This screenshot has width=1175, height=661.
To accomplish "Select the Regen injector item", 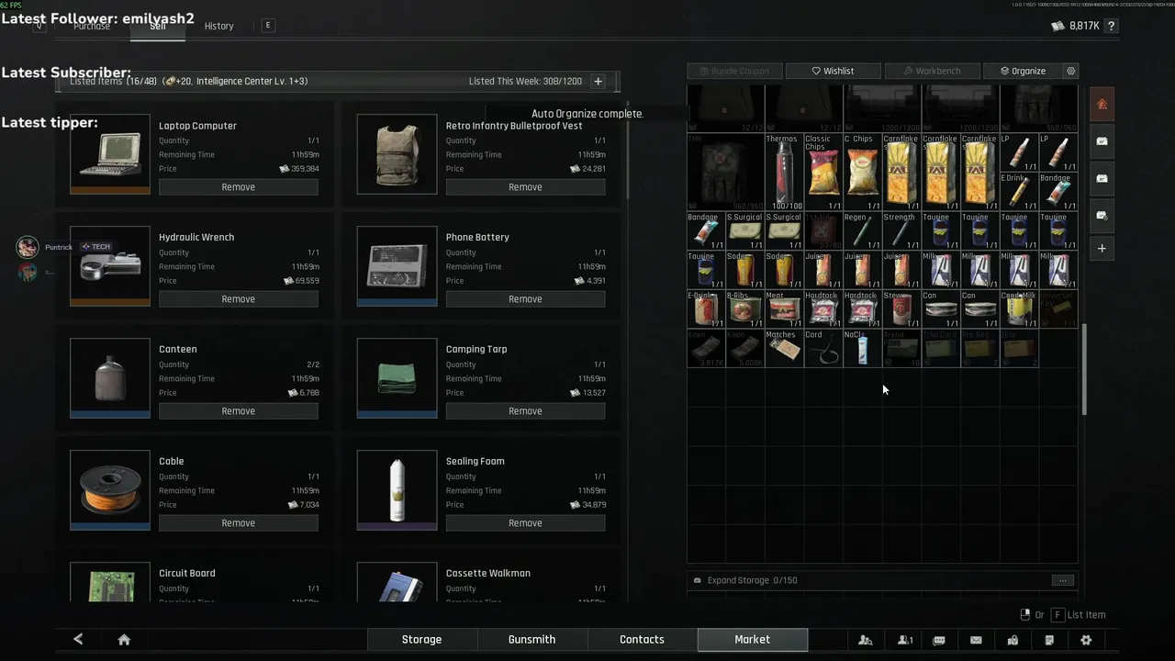I will [x=861, y=230].
